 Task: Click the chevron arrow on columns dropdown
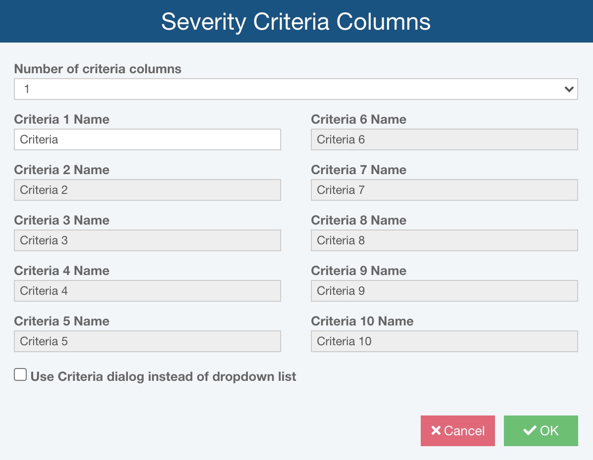tap(569, 90)
